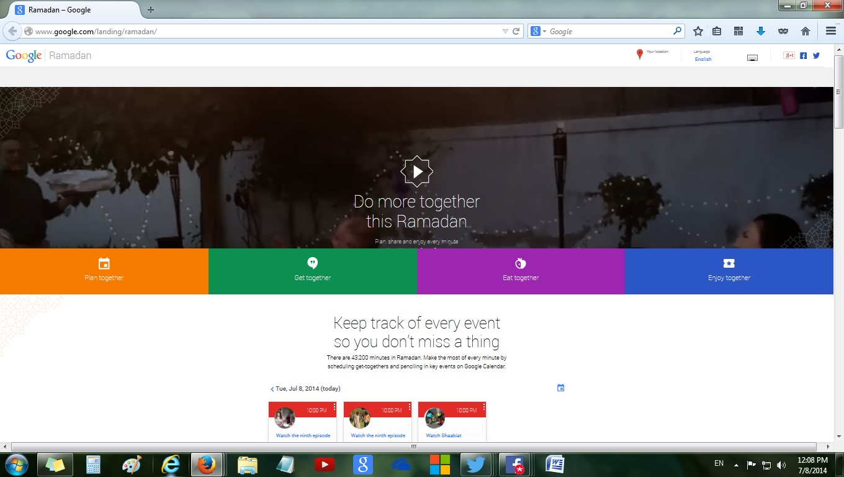Open the volume control in the system tray

click(781, 465)
